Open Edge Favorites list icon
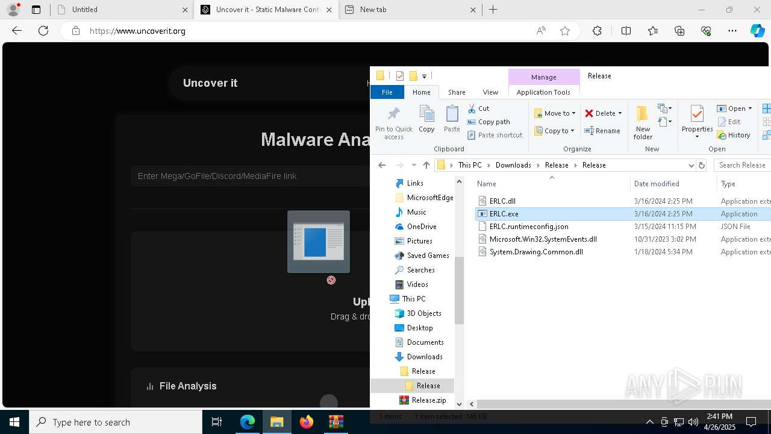The height and width of the screenshot is (434, 771). (653, 31)
